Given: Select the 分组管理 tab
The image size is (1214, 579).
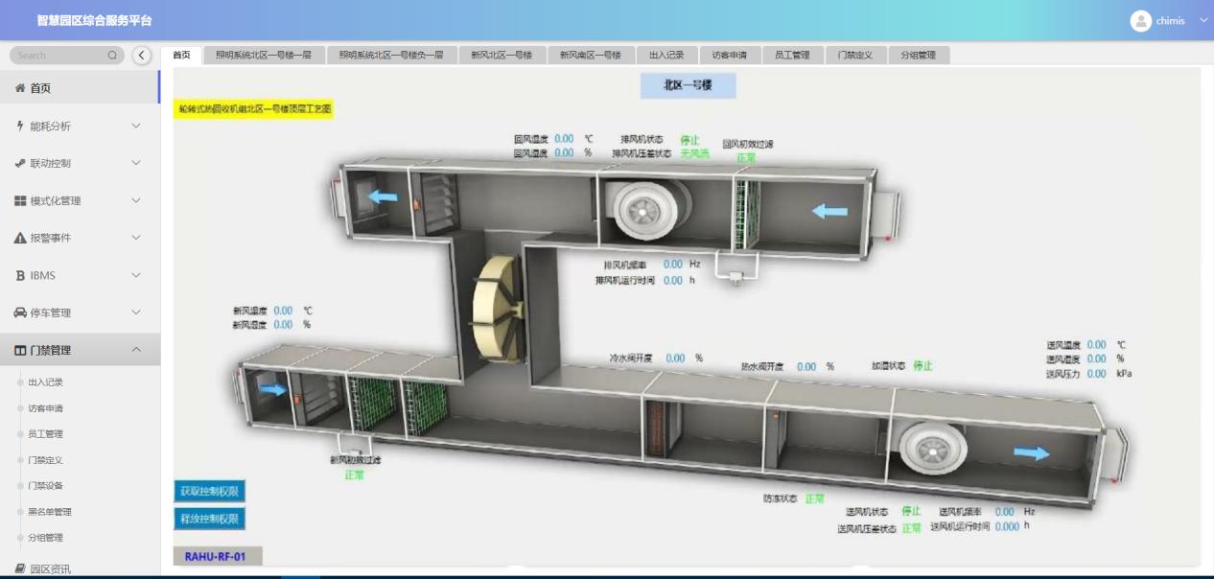Looking at the screenshot, I should pos(918,56).
